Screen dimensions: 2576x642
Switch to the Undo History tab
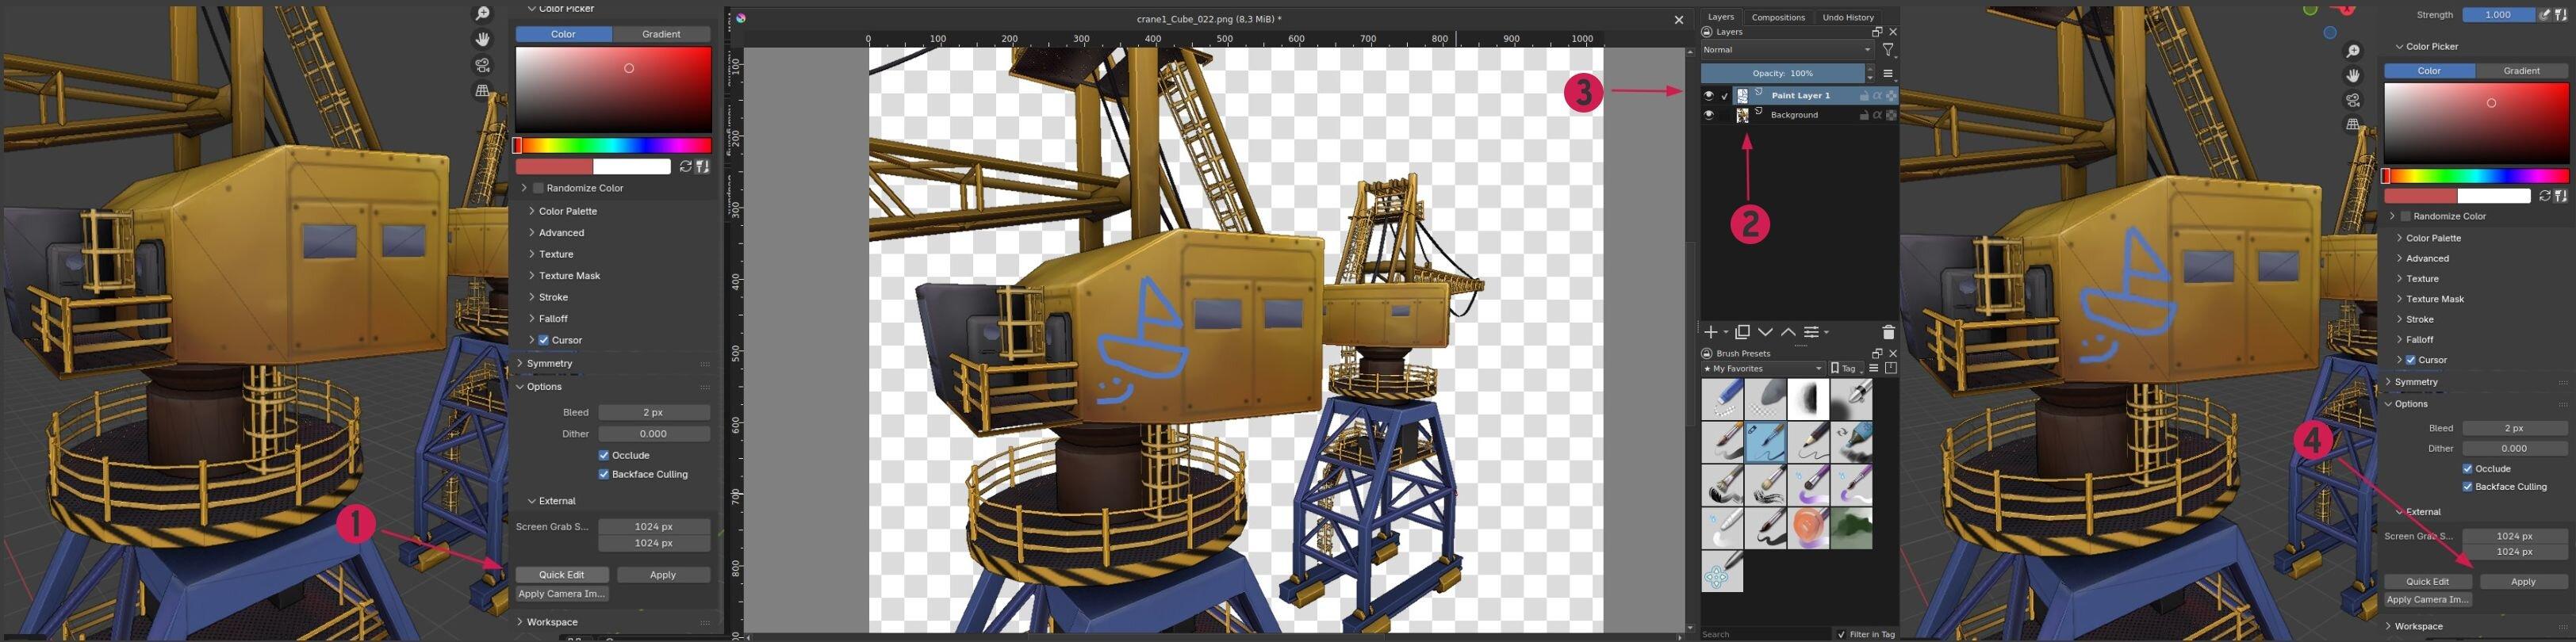[1848, 17]
